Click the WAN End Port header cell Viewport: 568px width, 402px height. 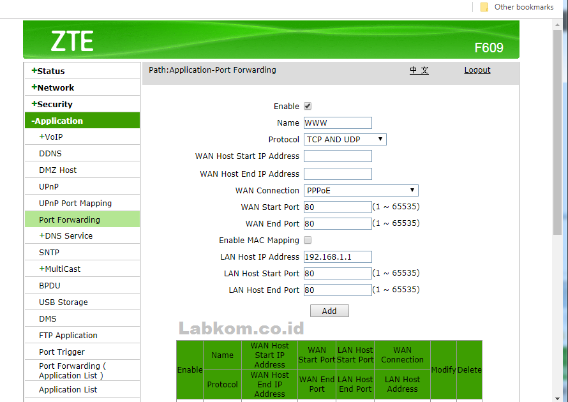[x=317, y=384]
